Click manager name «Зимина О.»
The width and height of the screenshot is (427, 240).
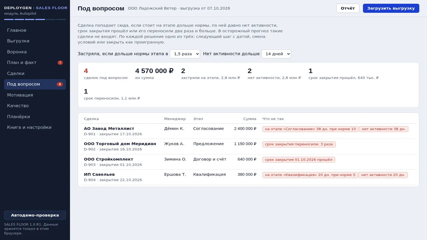point(175,159)
